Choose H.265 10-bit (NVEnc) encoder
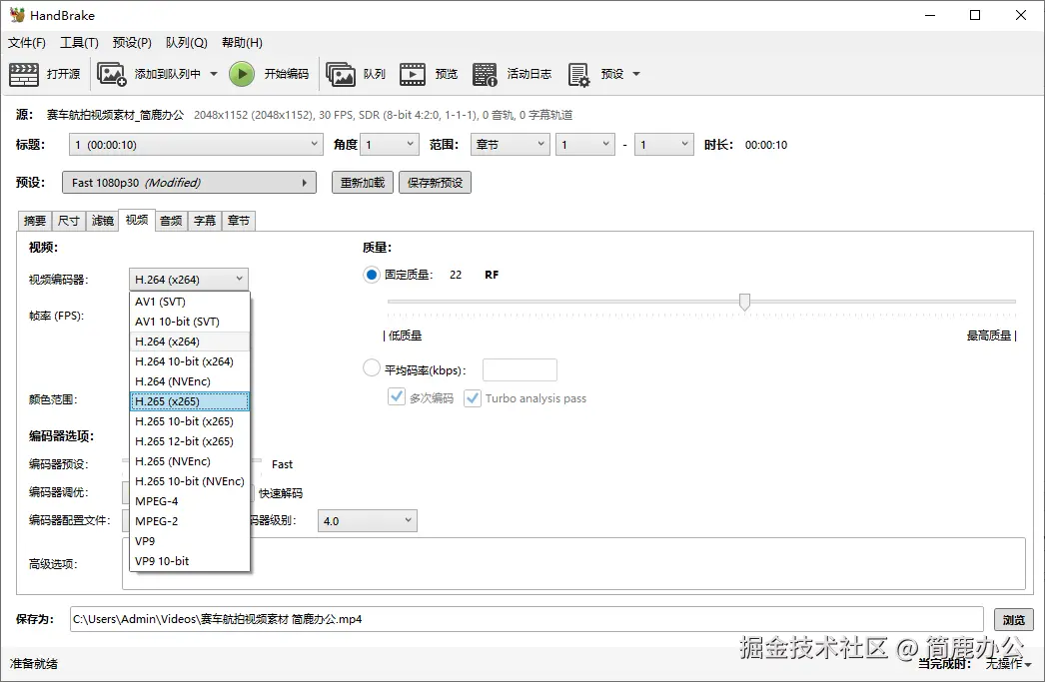1045x682 pixels. [189, 481]
